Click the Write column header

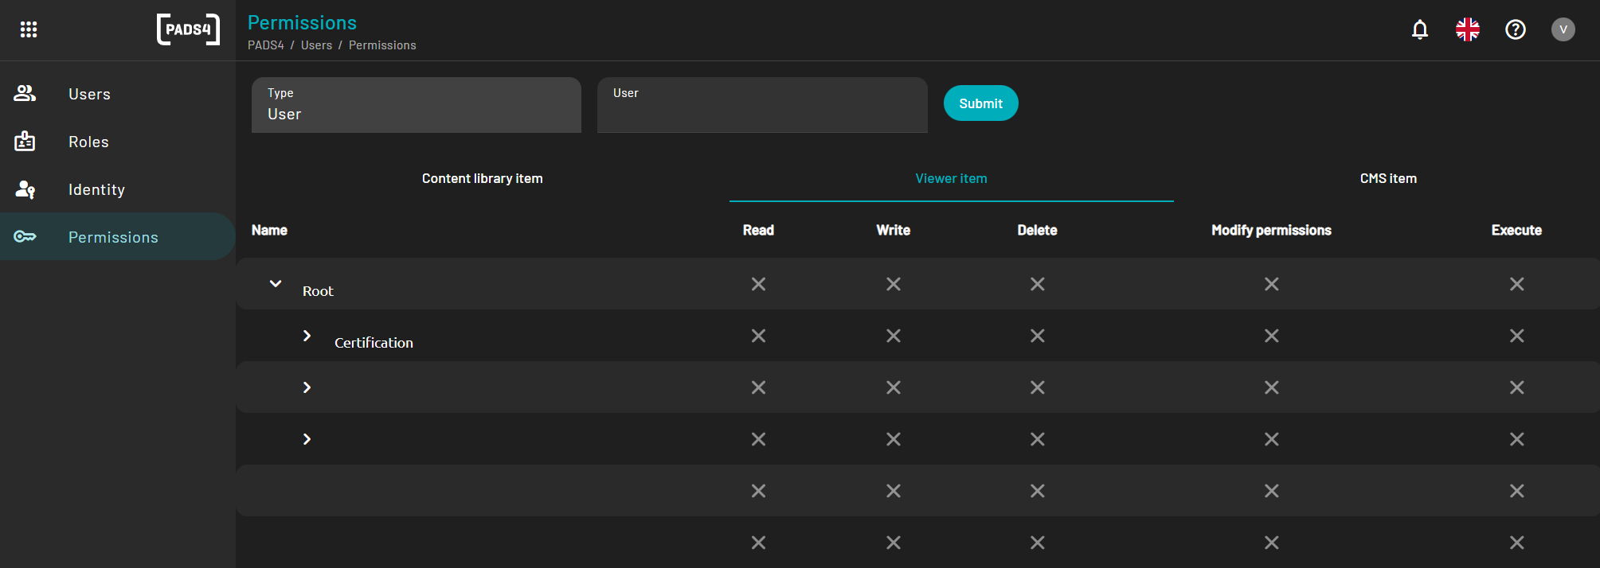894,230
